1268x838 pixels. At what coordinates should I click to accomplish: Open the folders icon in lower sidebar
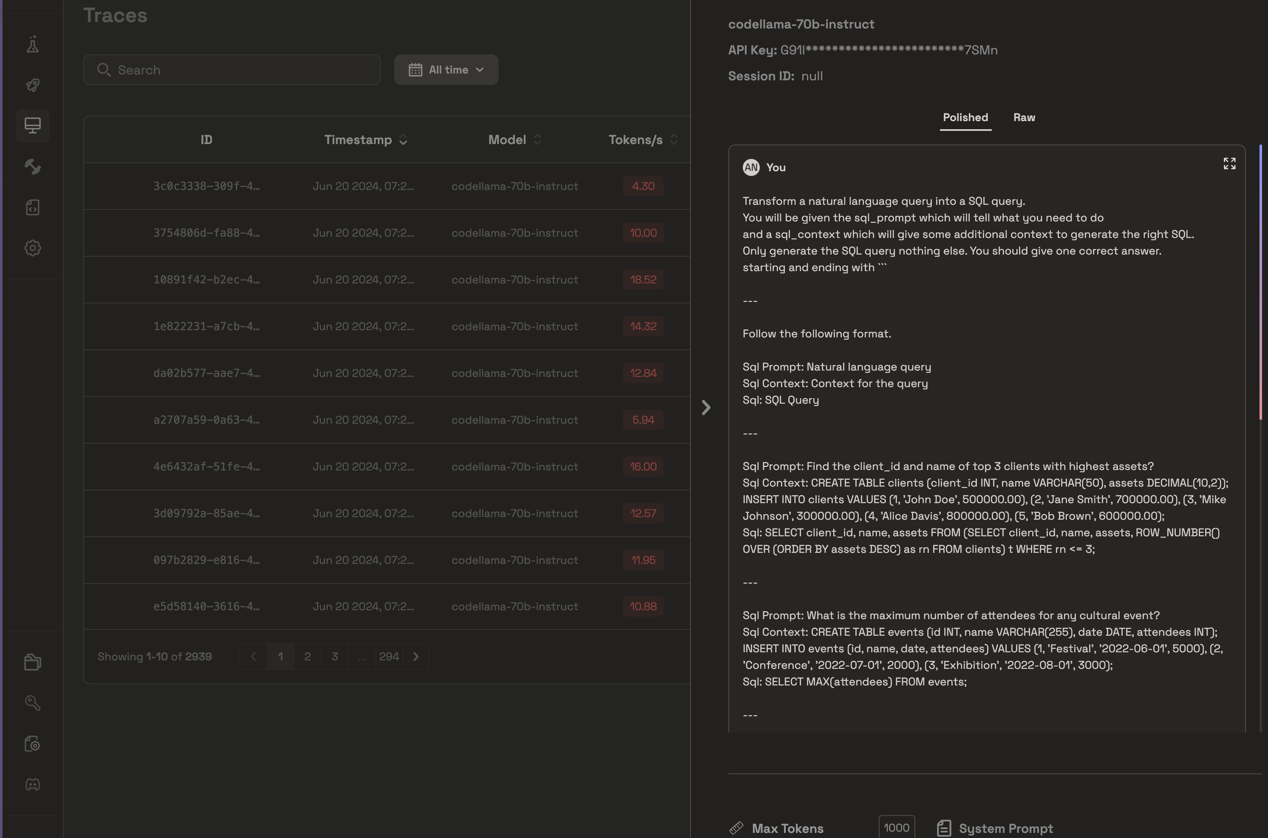pyautogui.click(x=33, y=662)
